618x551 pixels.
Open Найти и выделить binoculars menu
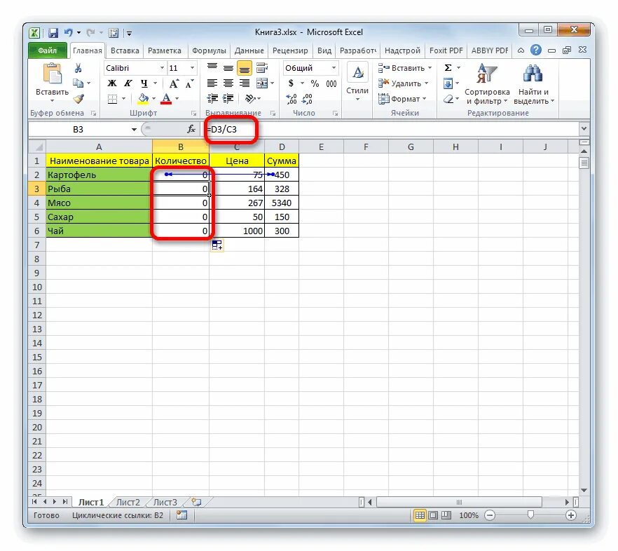click(x=534, y=84)
